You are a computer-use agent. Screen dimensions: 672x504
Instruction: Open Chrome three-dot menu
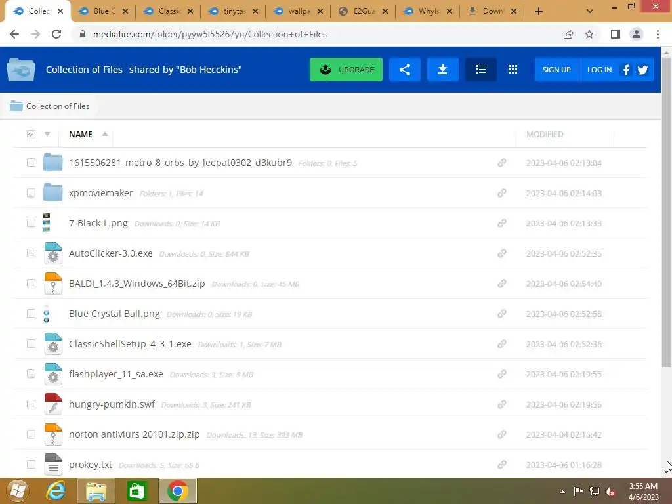pyautogui.click(x=658, y=34)
